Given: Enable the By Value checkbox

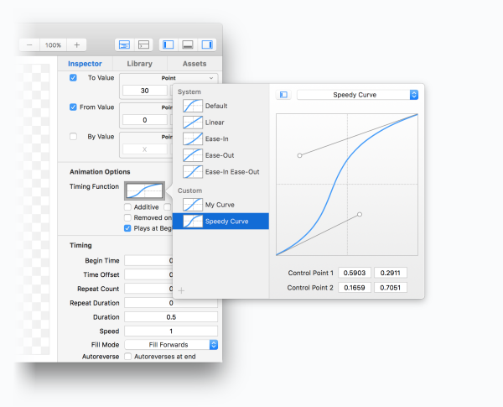Looking at the screenshot, I should pos(73,136).
